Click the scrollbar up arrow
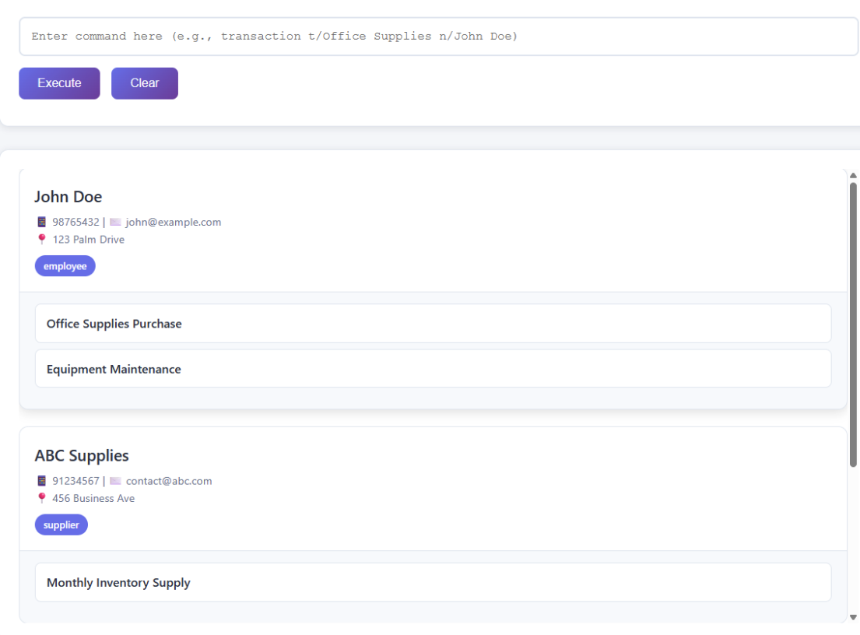 [x=853, y=175]
